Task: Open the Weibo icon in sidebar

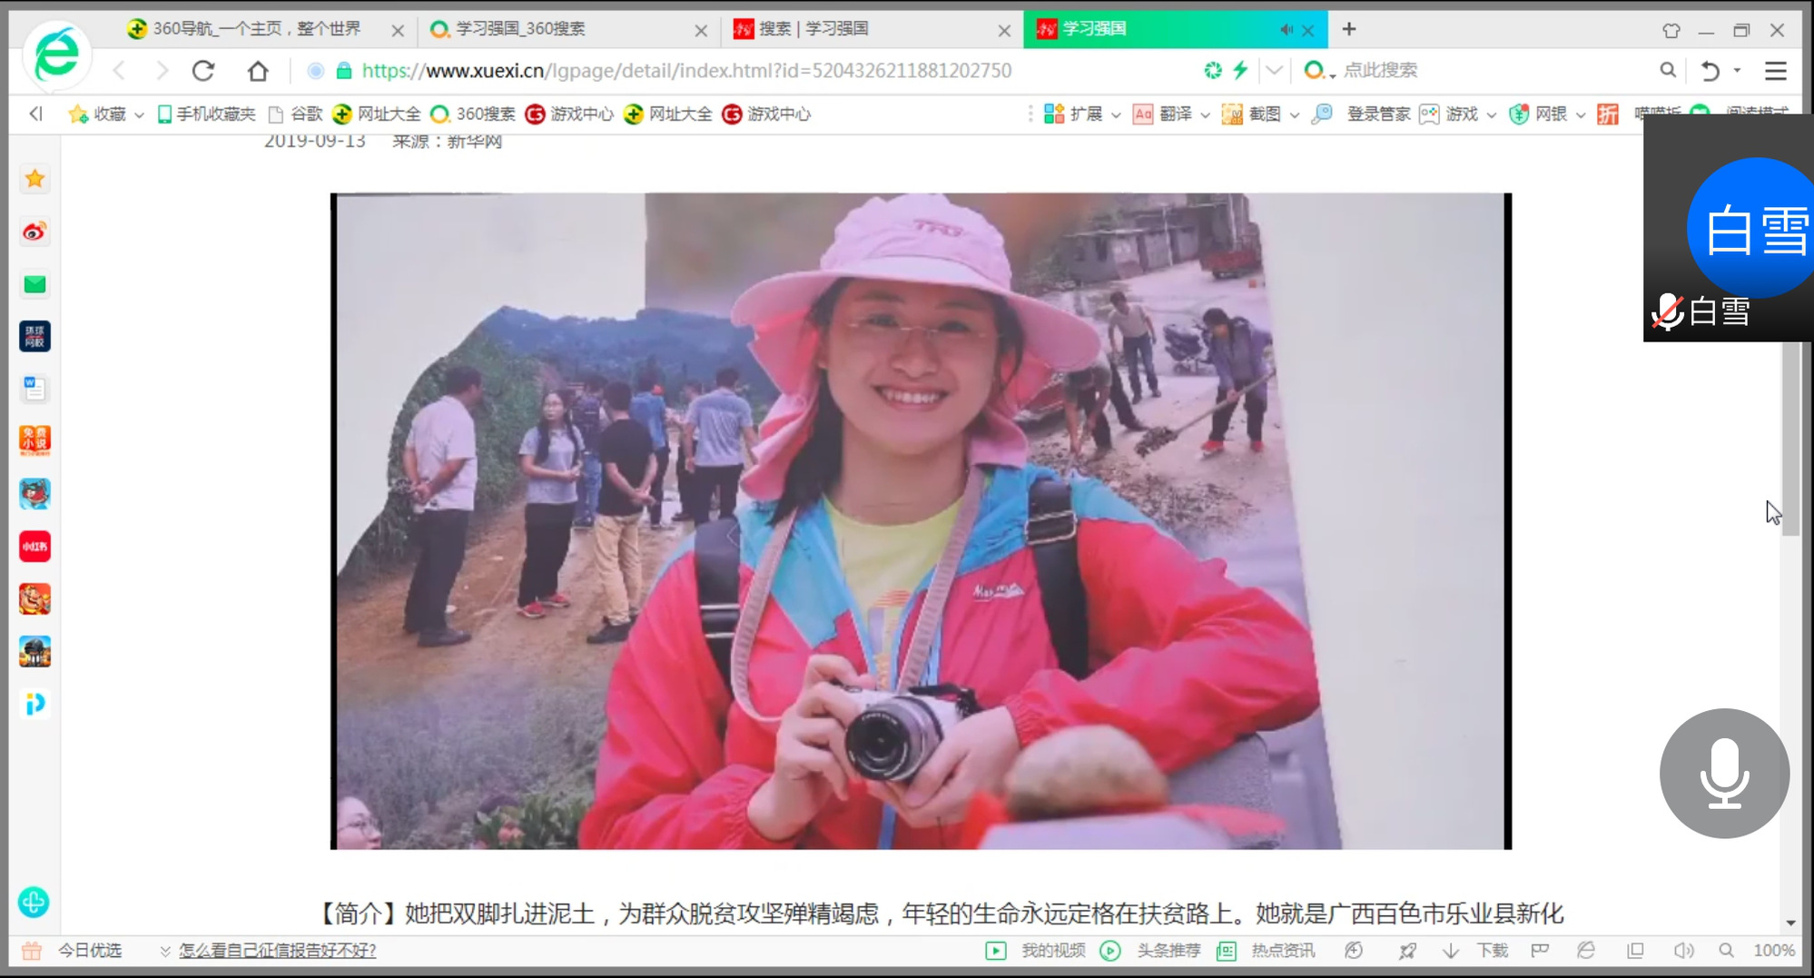Action: [x=35, y=232]
